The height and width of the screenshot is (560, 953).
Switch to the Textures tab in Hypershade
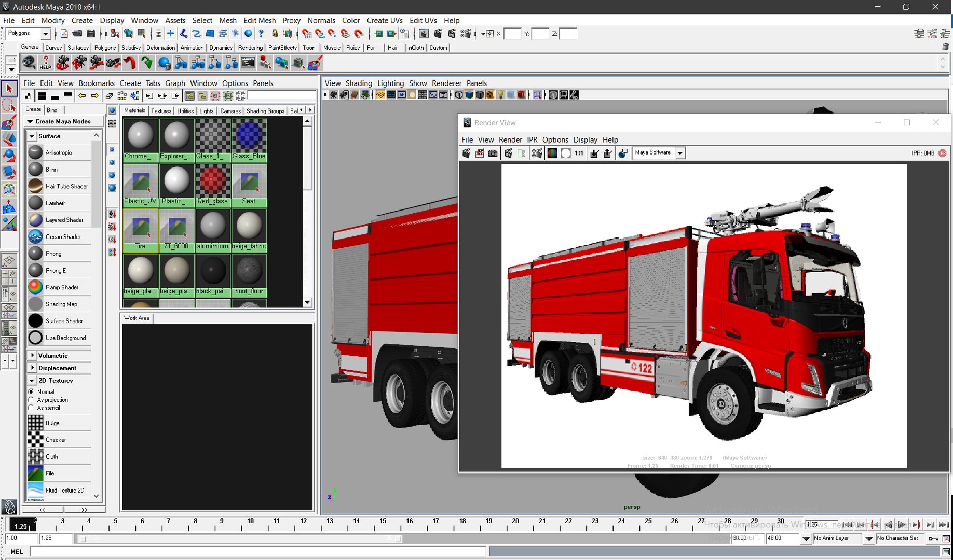161,111
